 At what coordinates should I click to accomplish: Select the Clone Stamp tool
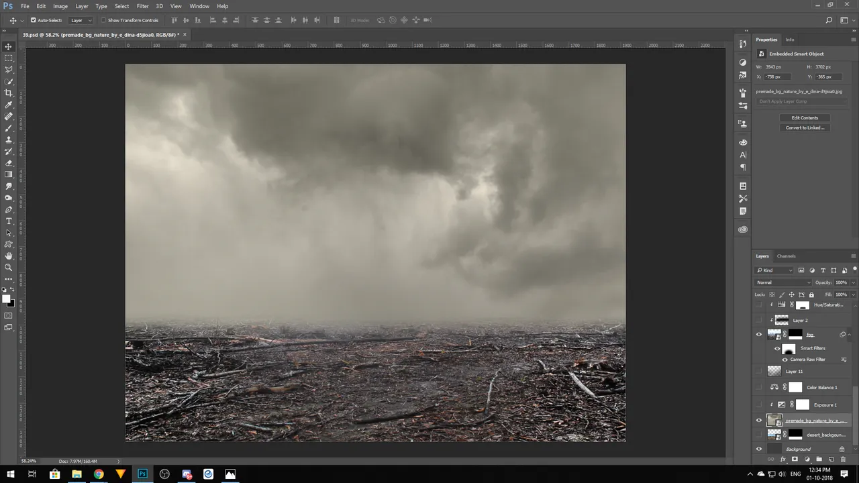(9, 140)
